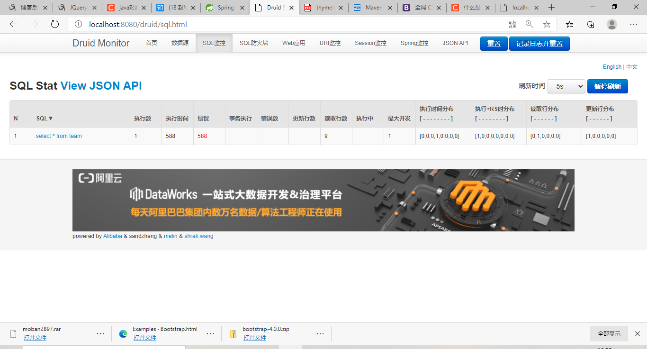Switch to the Spring browser tab
Viewport: 647px width, 349px height.
tap(225, 8)
